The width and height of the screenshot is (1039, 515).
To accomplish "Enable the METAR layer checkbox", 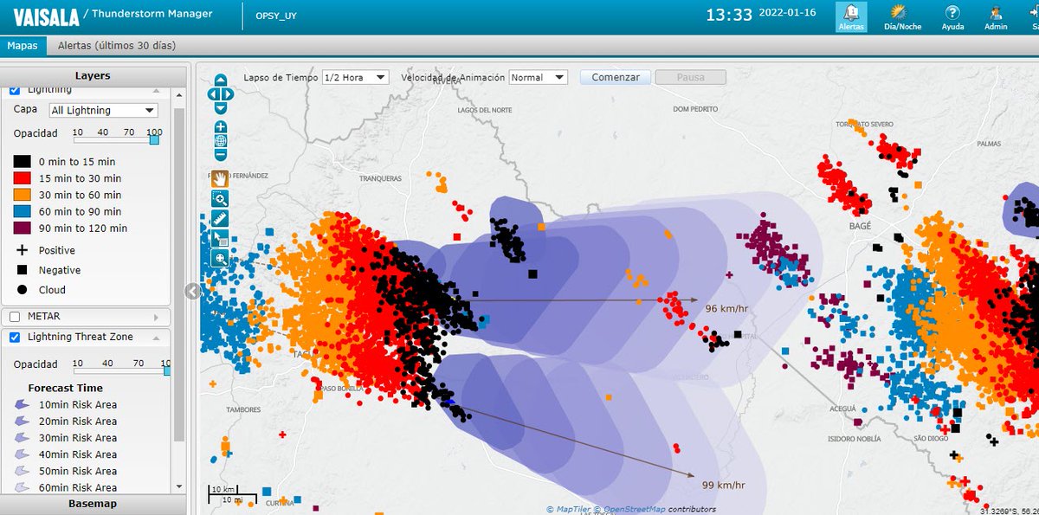I will click(15, 317).
